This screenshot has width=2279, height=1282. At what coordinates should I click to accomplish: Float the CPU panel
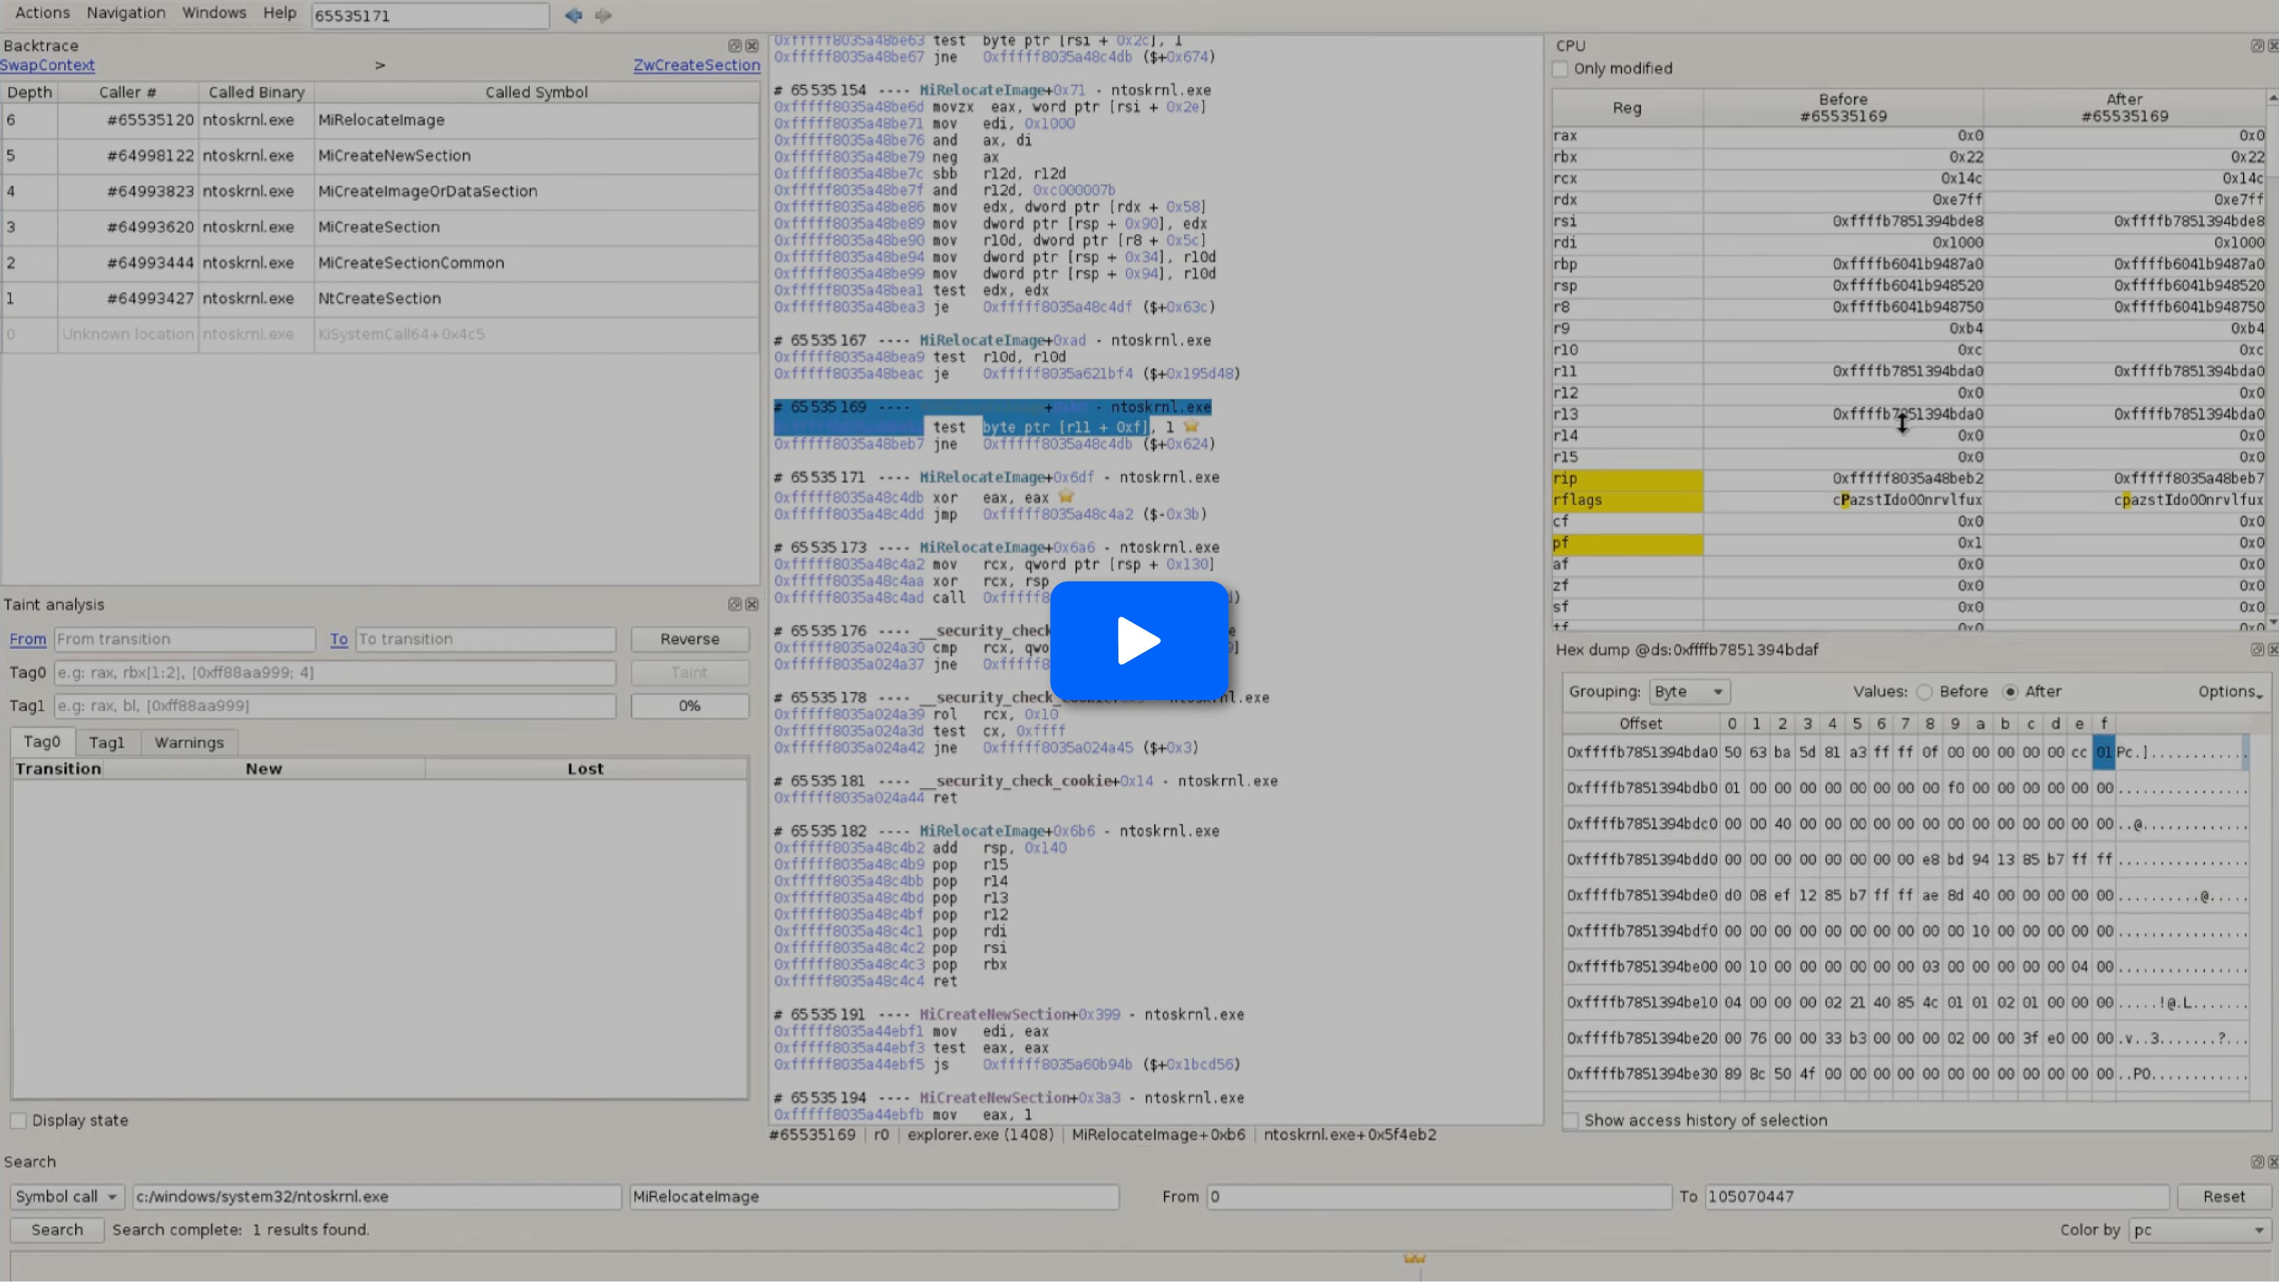(x=2257, y=46)
